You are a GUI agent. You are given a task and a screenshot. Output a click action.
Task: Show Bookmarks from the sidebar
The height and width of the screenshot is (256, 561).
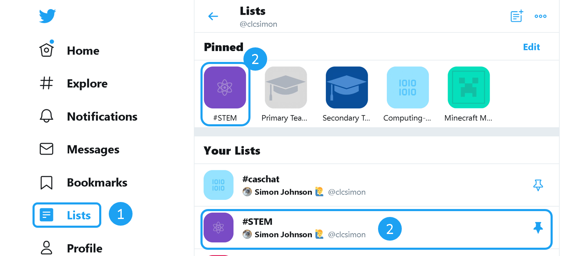coord(97,182)
